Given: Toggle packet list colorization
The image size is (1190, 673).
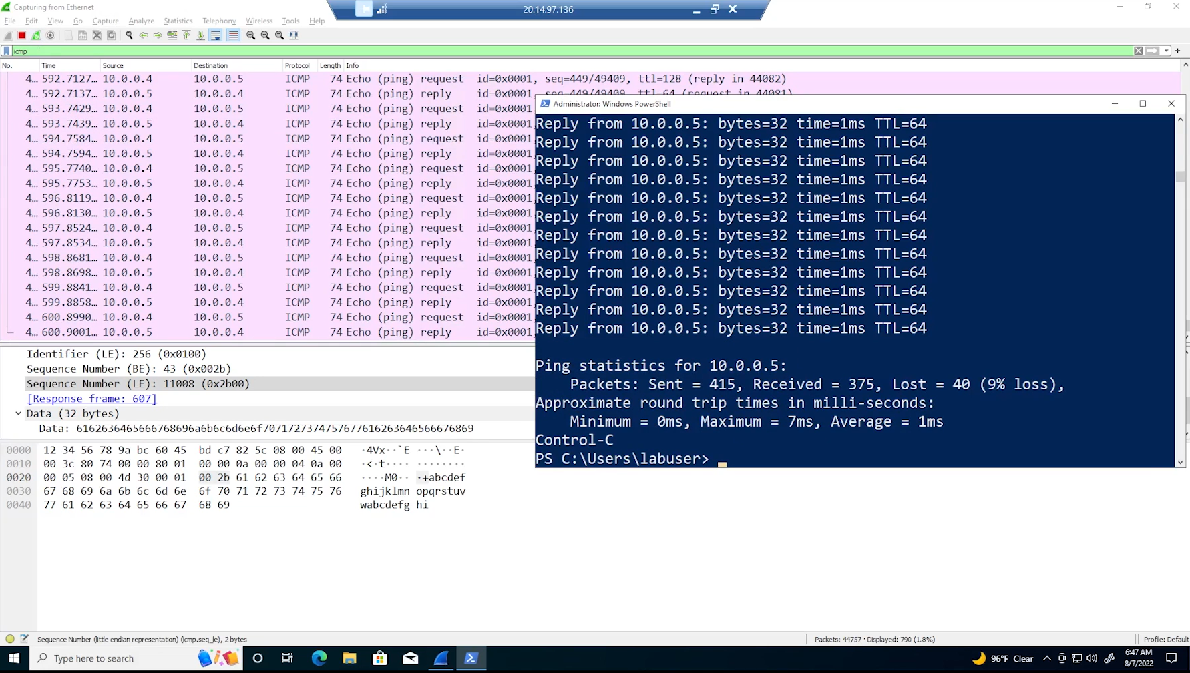Looking at the screenshot, I should (x=233, y=35).
